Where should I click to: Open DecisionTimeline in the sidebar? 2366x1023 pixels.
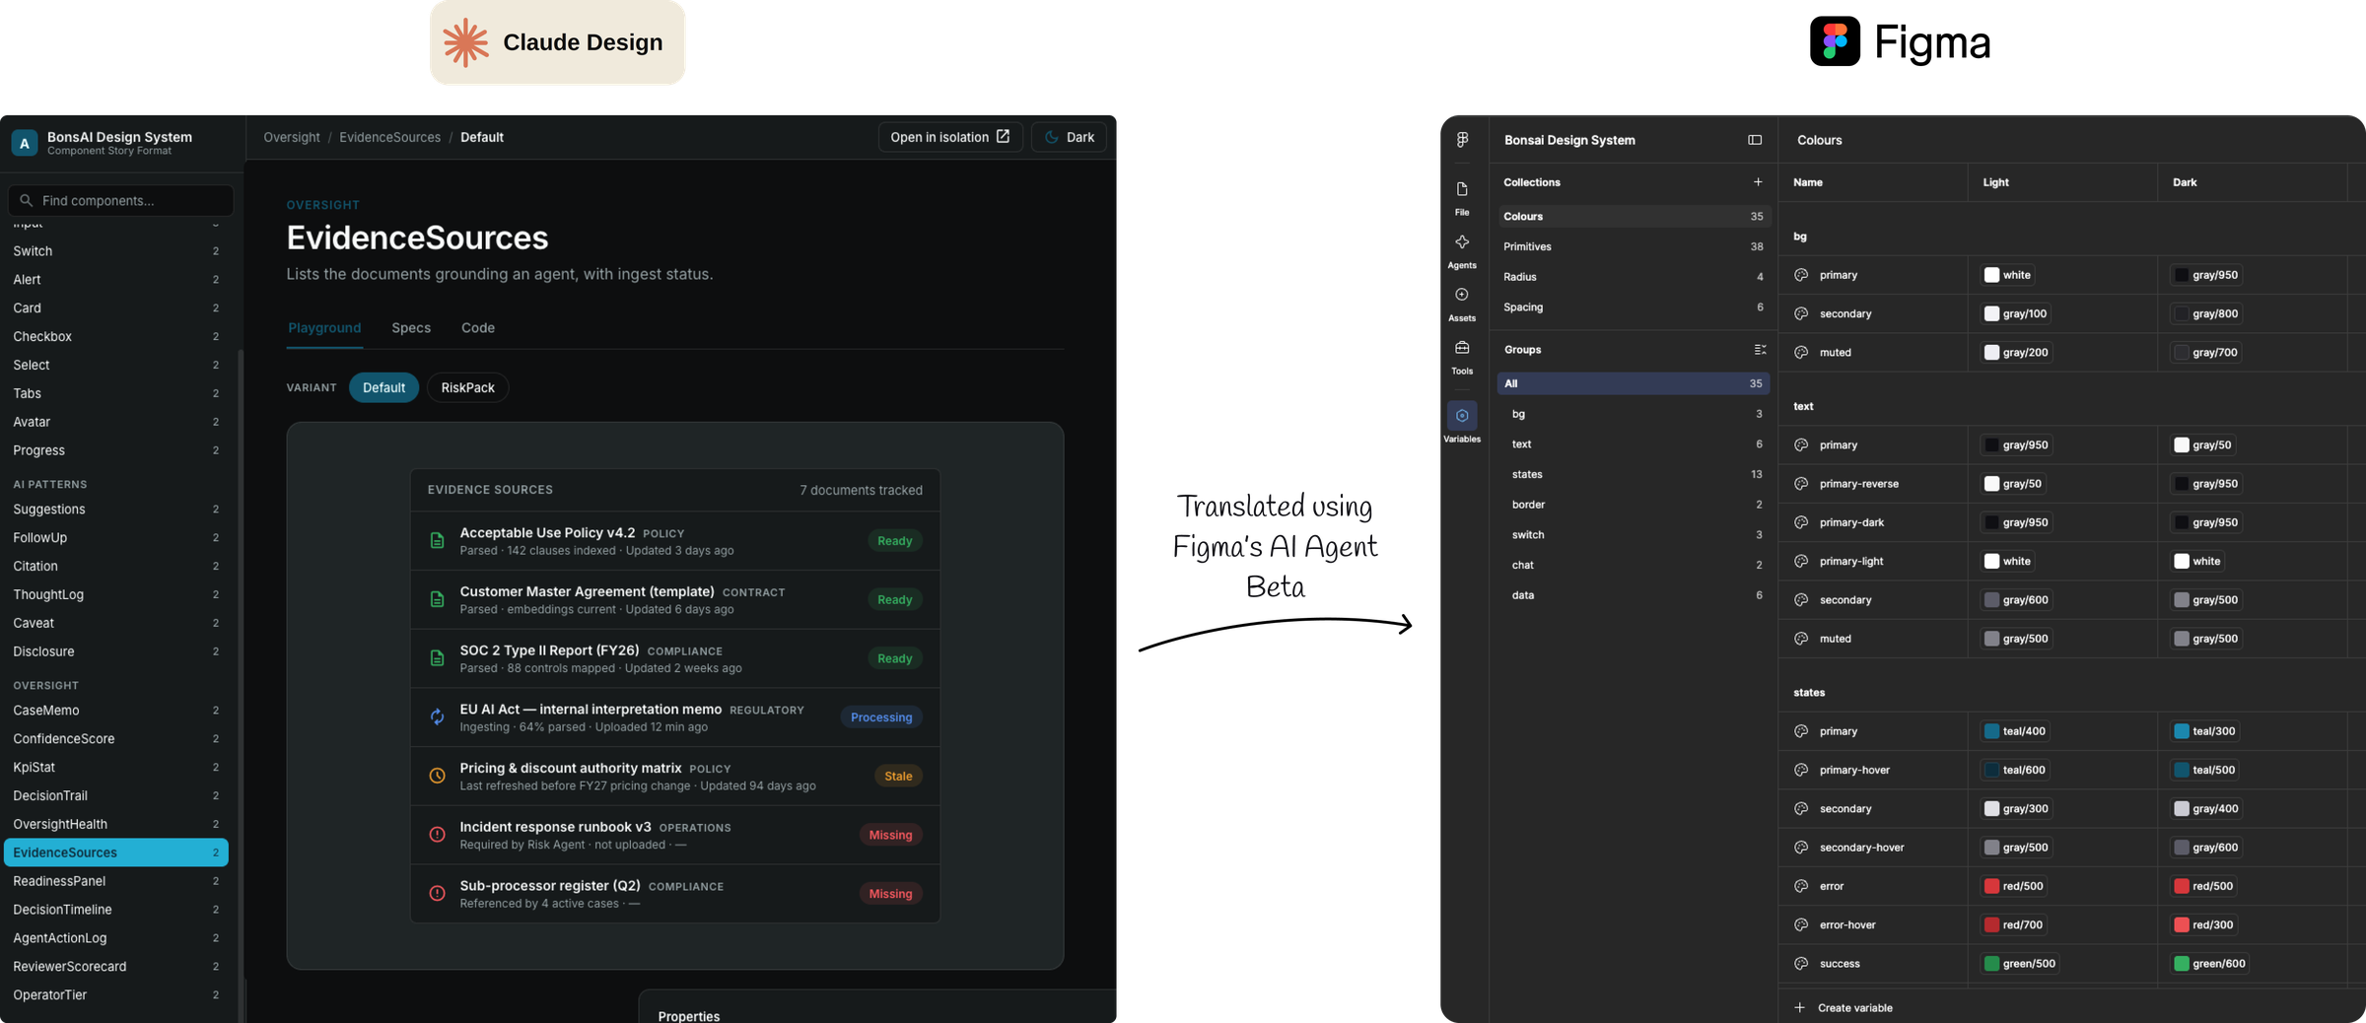click(x=116, y=910)
